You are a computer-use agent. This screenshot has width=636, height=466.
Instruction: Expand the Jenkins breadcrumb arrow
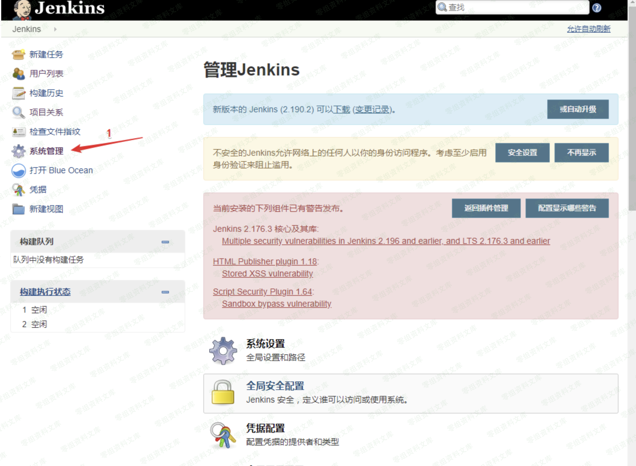[55, 29]
